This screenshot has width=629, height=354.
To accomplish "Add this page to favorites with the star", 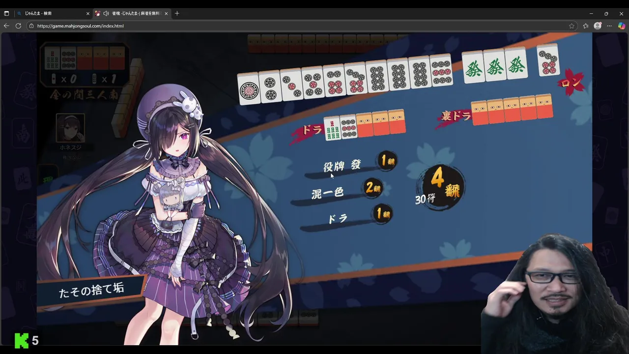I will 572,26.
